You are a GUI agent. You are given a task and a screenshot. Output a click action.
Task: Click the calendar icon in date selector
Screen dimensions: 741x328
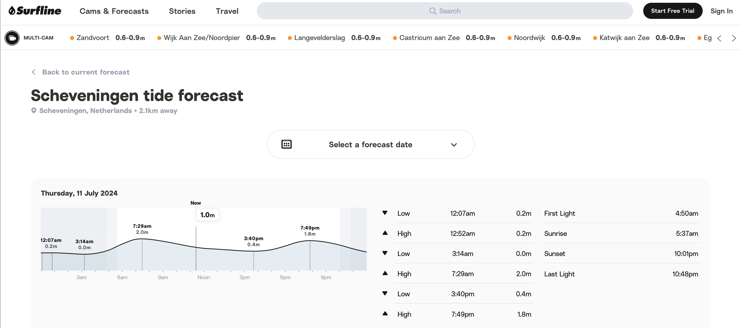coord(286,144)
